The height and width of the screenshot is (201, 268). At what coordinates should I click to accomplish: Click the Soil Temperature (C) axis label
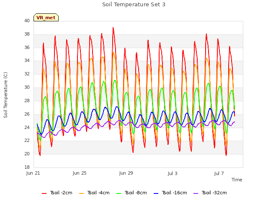[x=5, y=95]
